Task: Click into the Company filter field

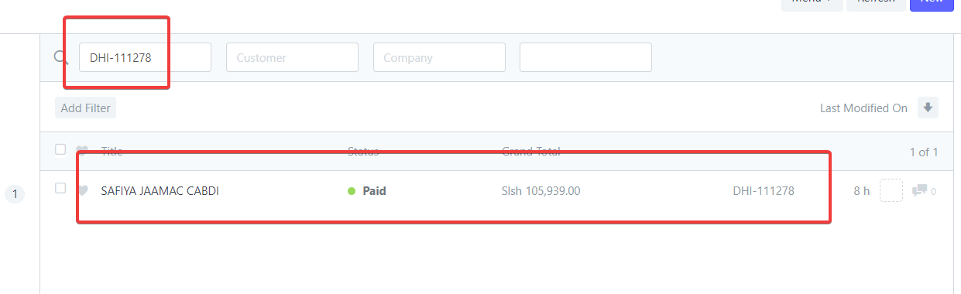Action: pyautogui.click(x=439, y=57)
